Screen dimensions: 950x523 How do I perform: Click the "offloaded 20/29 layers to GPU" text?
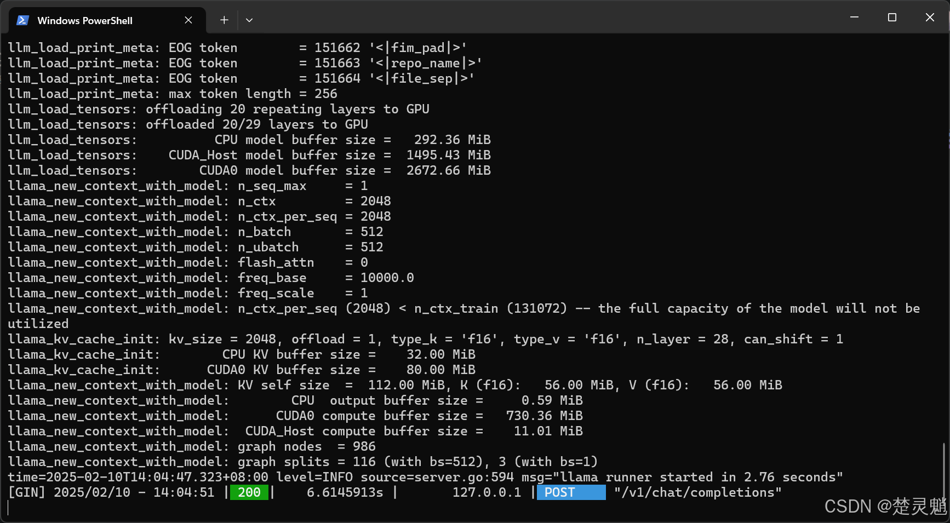257,124
